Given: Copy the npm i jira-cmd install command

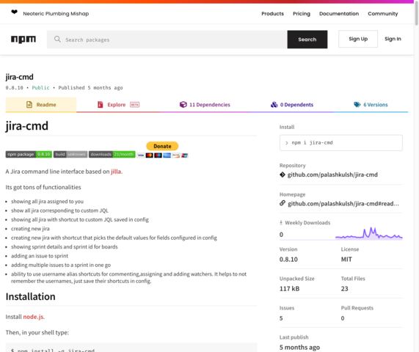Looking at the screenshot, I should click(341, 143).
